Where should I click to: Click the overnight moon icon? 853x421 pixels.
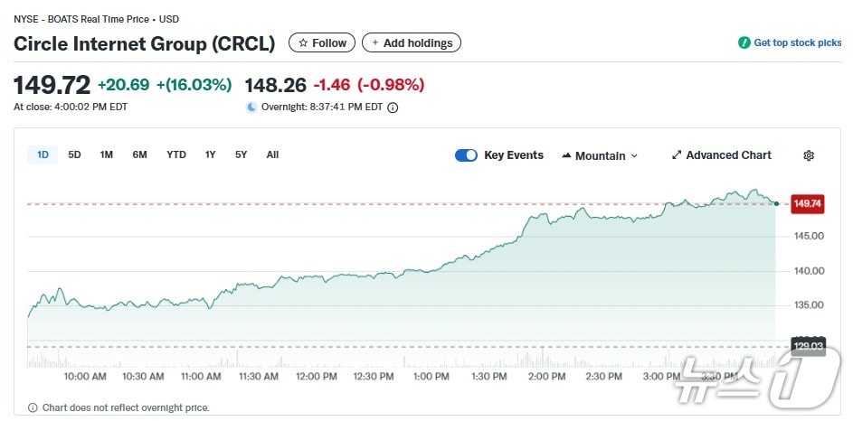coord(251,107)
